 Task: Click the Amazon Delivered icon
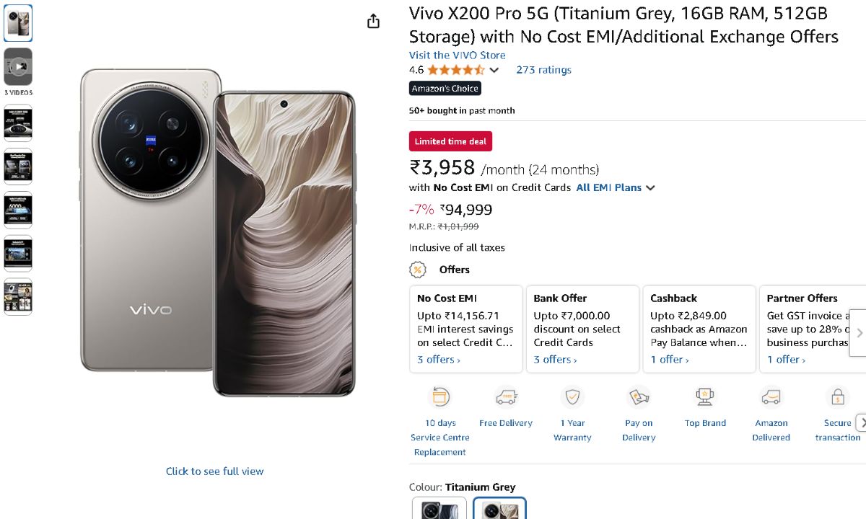[771, 397]
